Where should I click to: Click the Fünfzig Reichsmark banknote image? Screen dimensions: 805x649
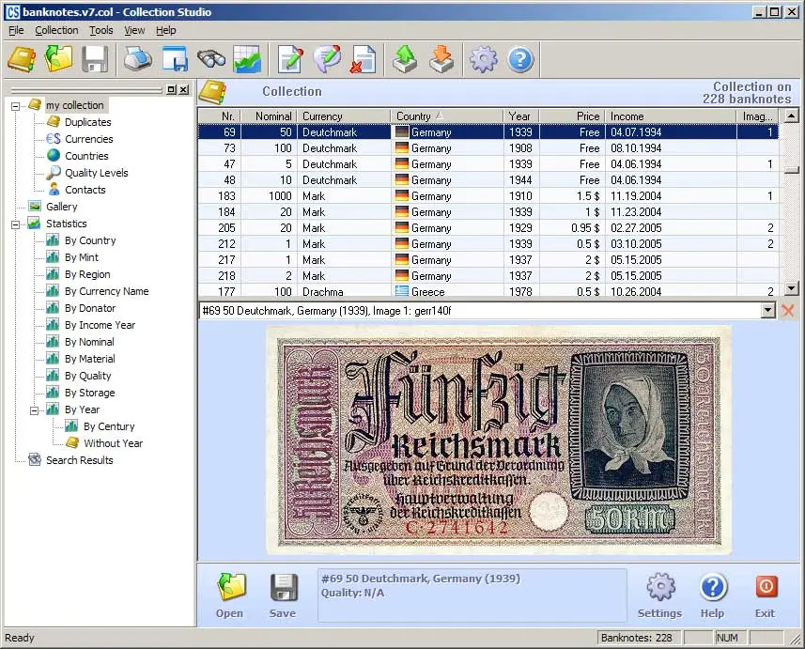(499, 440)
